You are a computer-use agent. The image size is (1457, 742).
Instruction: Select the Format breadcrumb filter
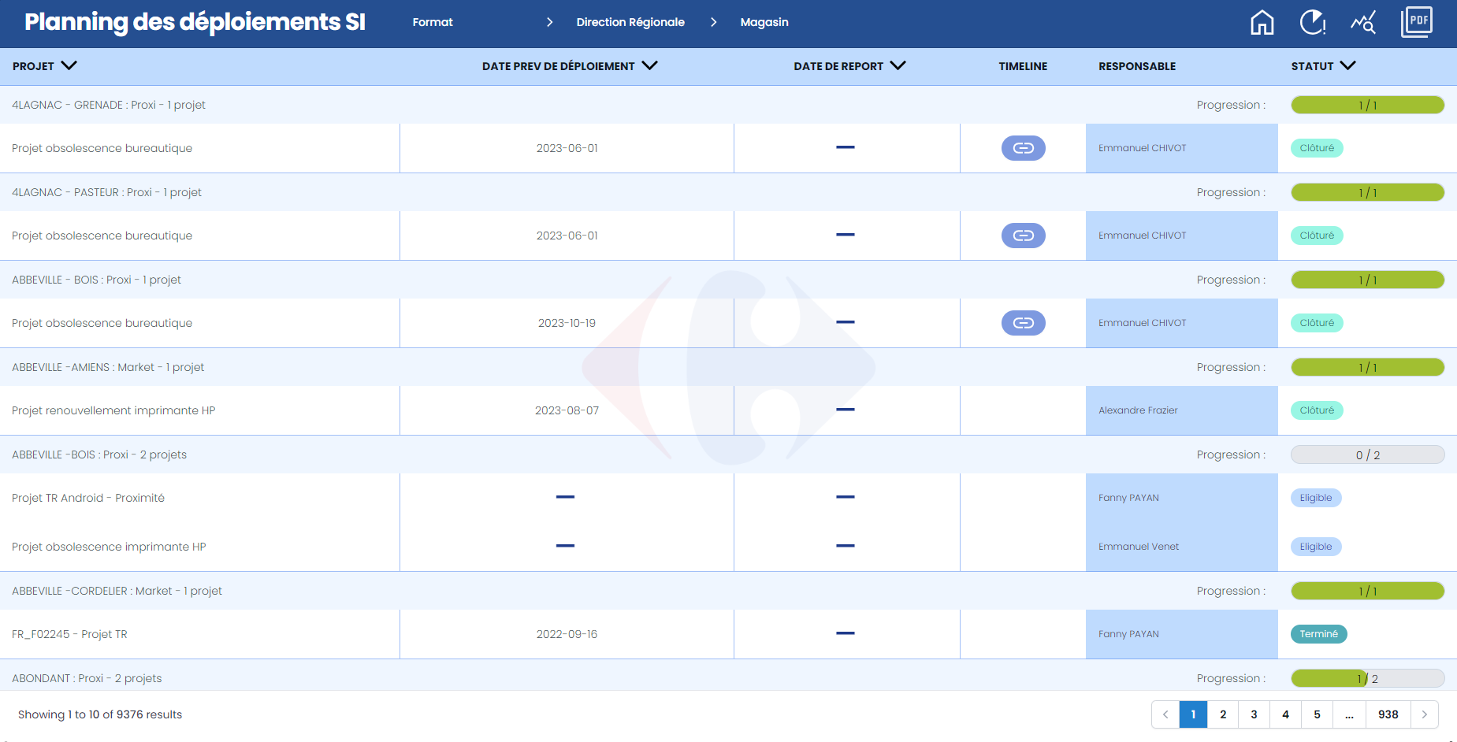click(433, 22)
